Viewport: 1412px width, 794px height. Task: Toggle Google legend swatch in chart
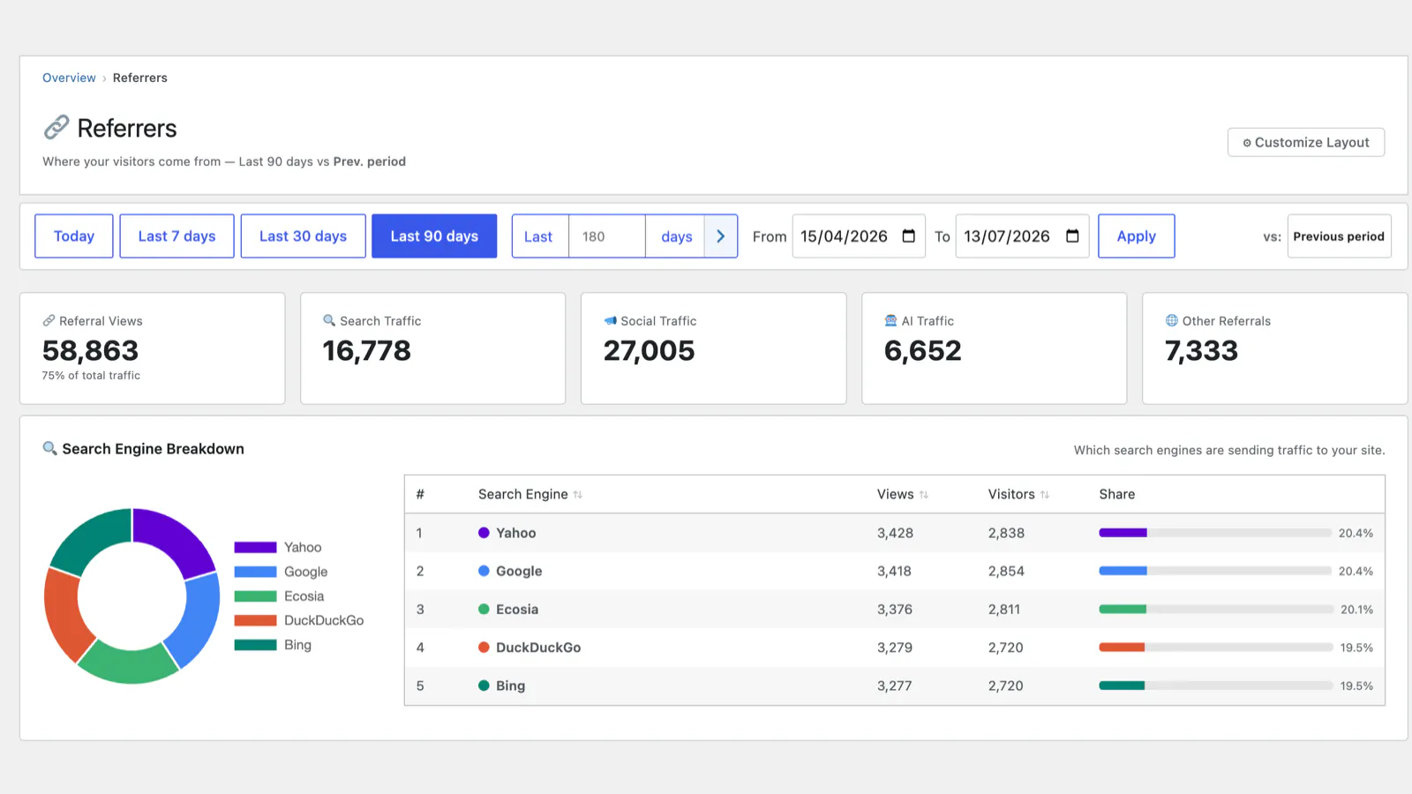[x=255, y=572]
